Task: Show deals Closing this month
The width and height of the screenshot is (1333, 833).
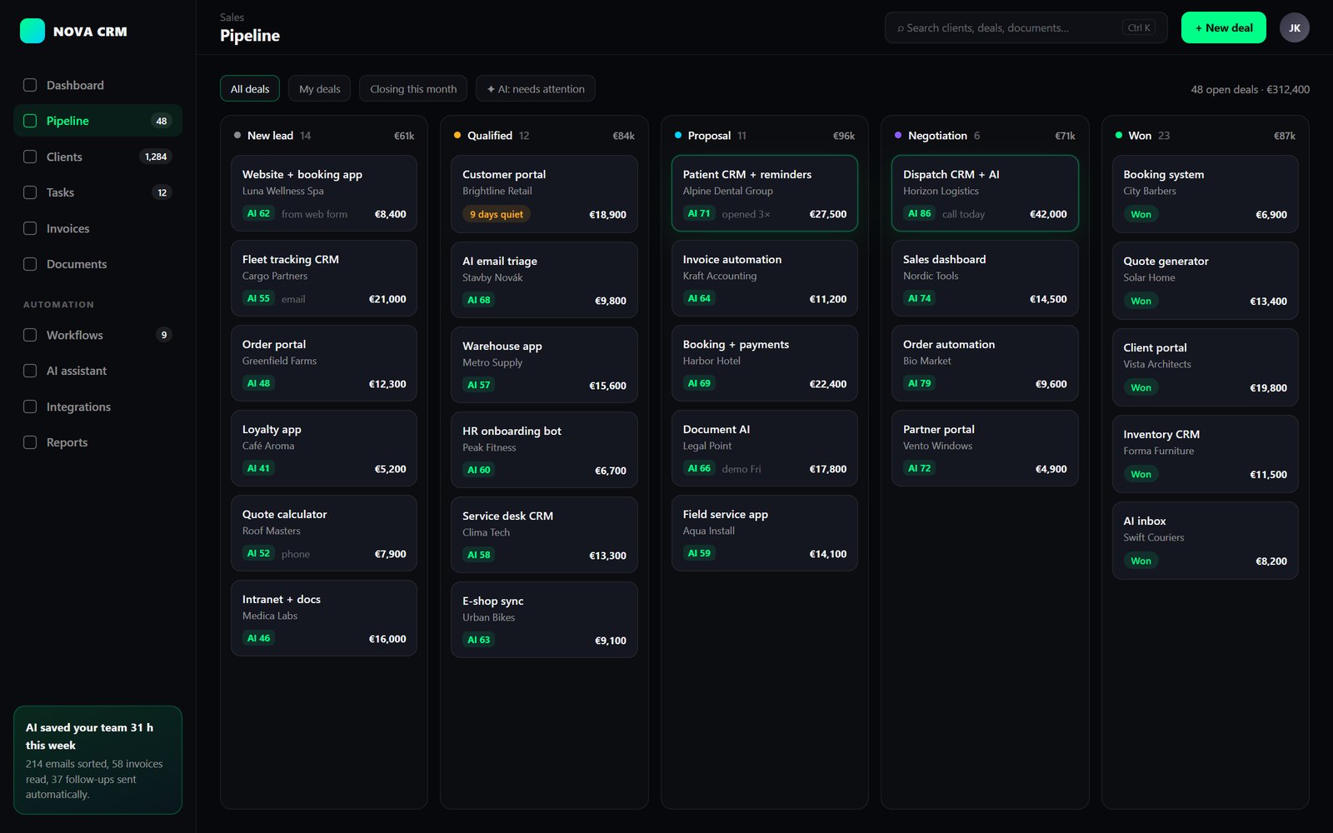Action: click(413, 89)
